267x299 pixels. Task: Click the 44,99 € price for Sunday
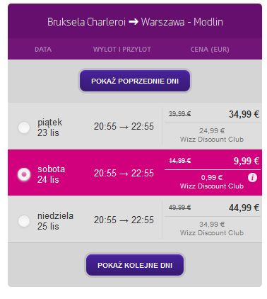(x=244, y=208)
